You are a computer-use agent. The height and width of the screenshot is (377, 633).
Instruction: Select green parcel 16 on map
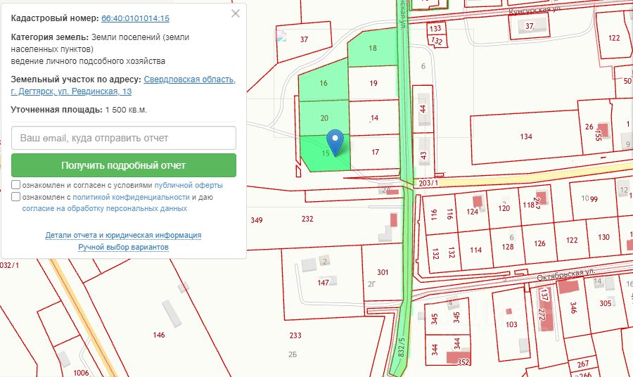(x=324, y=83)
